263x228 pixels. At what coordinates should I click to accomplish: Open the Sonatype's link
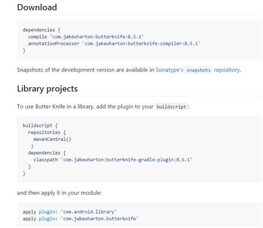pos(169,70)
